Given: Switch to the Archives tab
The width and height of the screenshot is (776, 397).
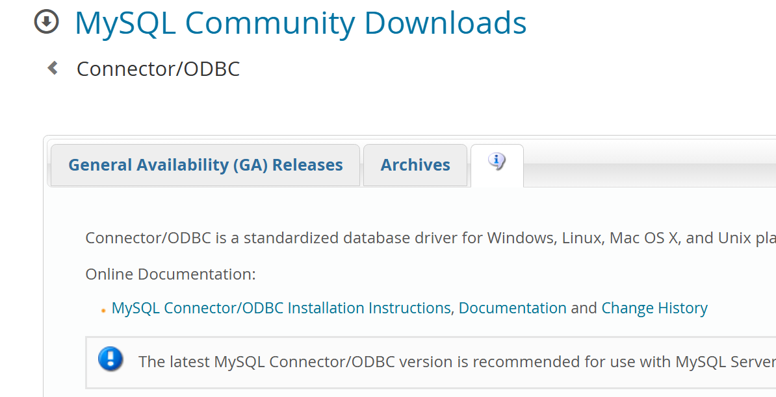Looking at the screenshot, I should click(415, 165).
